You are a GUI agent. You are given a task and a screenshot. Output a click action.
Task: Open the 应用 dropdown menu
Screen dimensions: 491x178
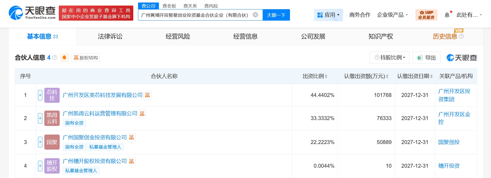328,15
